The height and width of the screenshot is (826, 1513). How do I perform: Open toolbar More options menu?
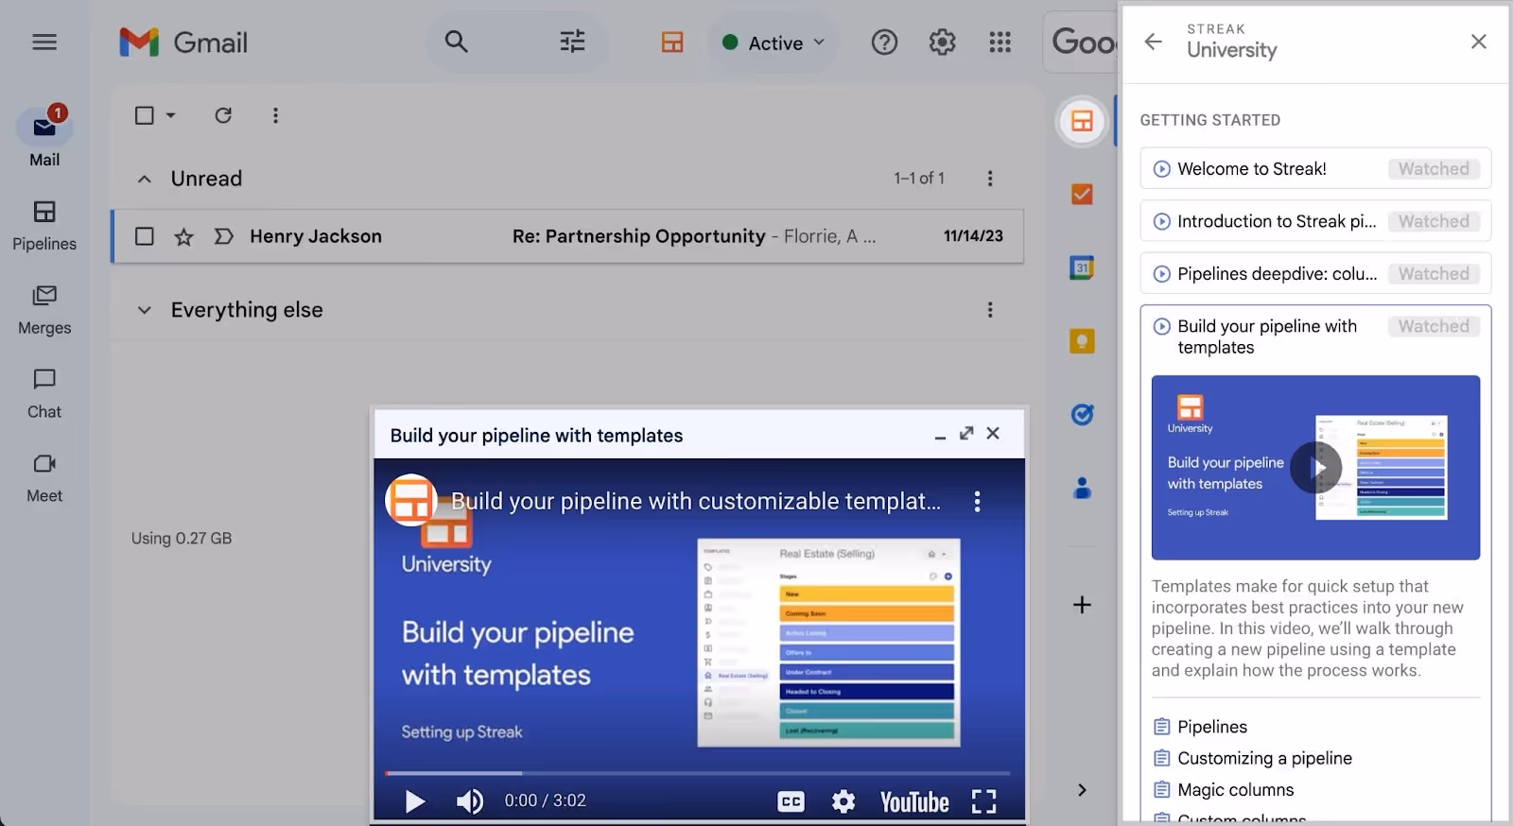coord(275,115)
